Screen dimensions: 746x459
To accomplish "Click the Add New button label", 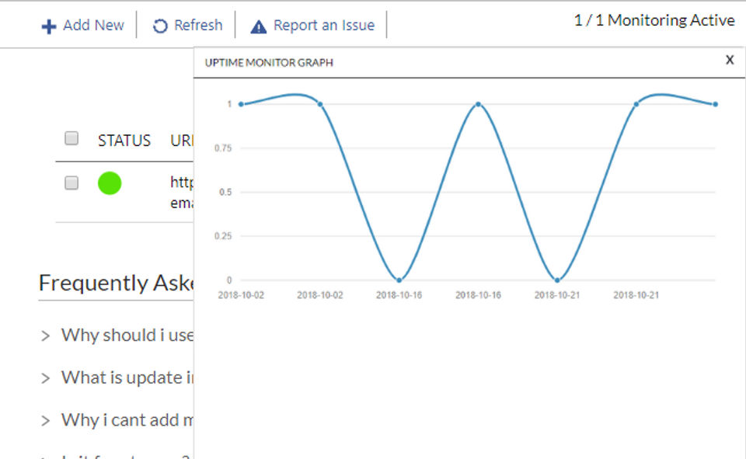I will coord(93,26).
